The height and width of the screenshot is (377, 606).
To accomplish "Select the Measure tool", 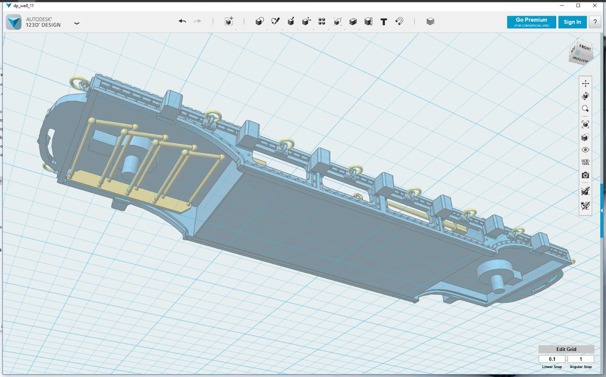I will 368,21.
